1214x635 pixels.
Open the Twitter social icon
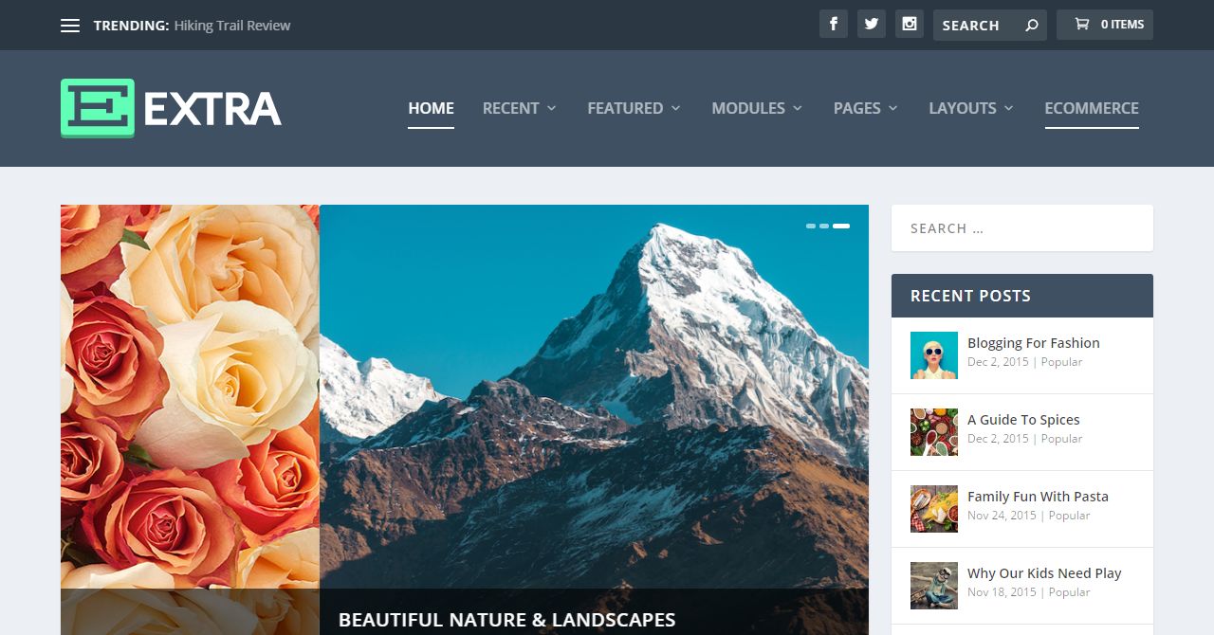[871, 25]
